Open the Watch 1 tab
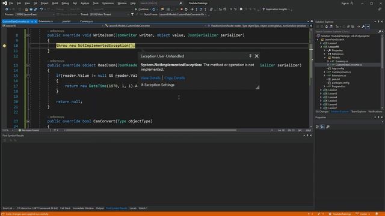385x216 pixels. pos(143,208)
